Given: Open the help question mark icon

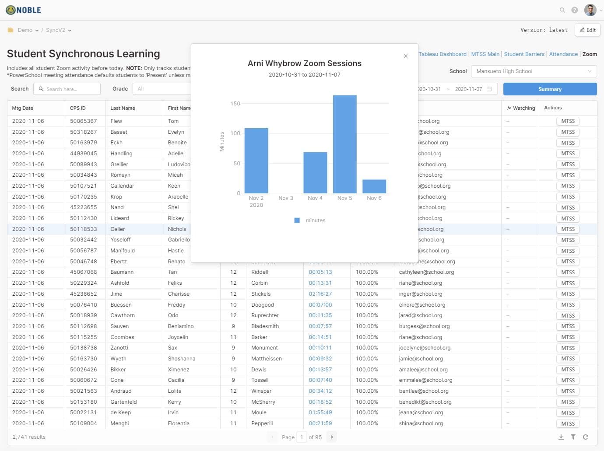Looking at the screenshot, I should click(x=575, y=10).
